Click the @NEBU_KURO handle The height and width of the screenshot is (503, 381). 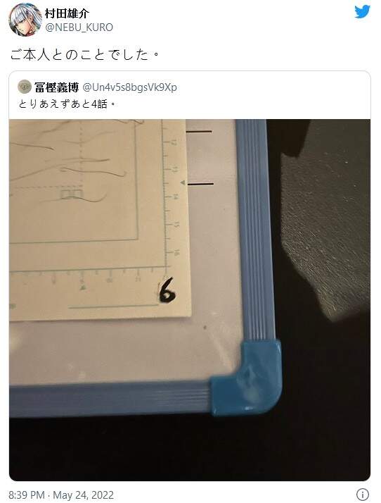click(79, 27)
